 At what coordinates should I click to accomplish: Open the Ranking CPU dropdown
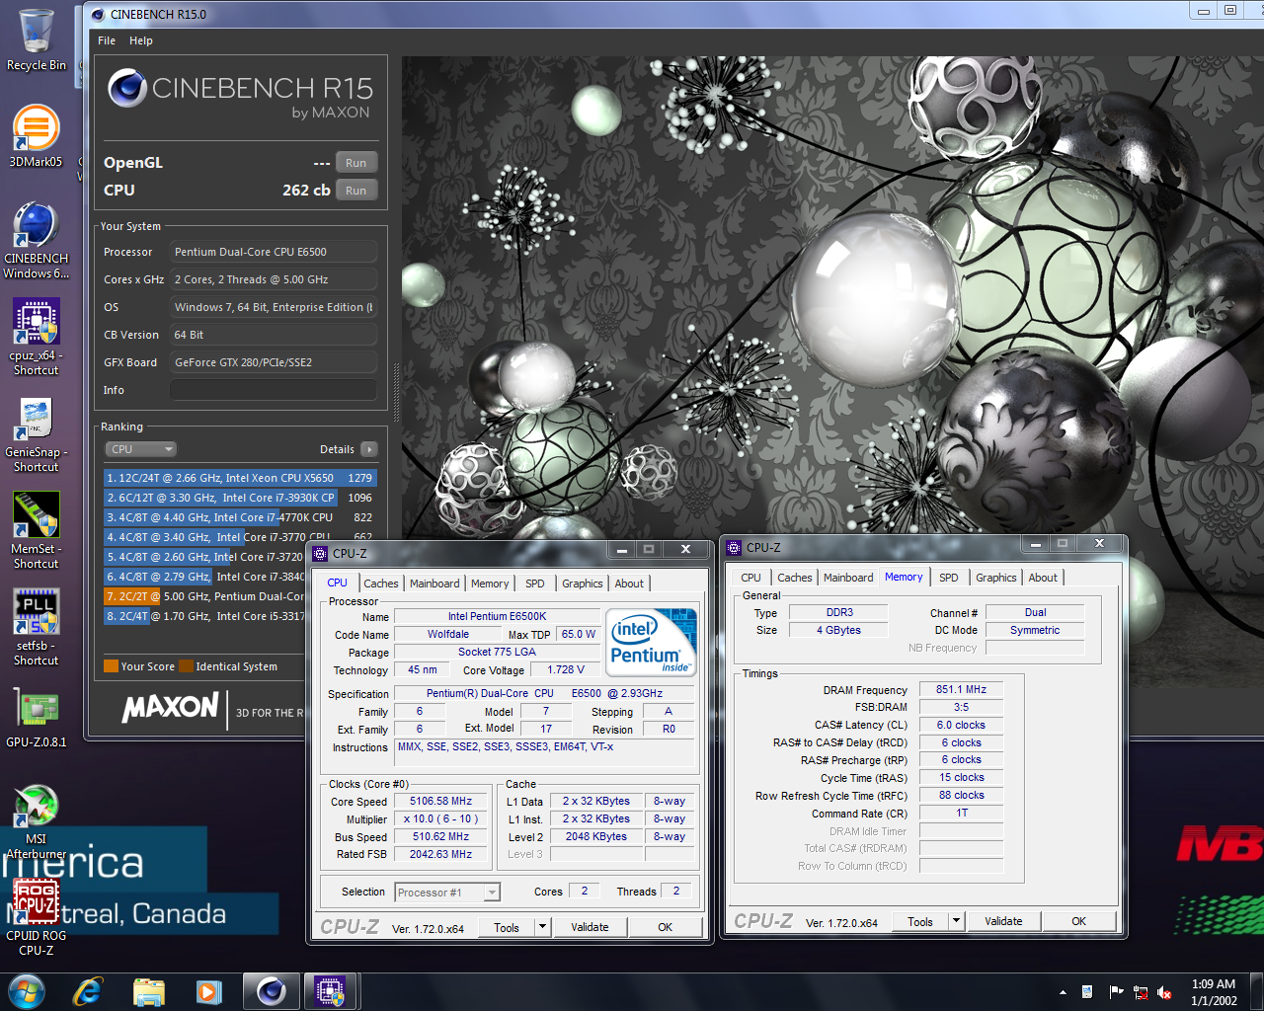click(x=141, y=449)
